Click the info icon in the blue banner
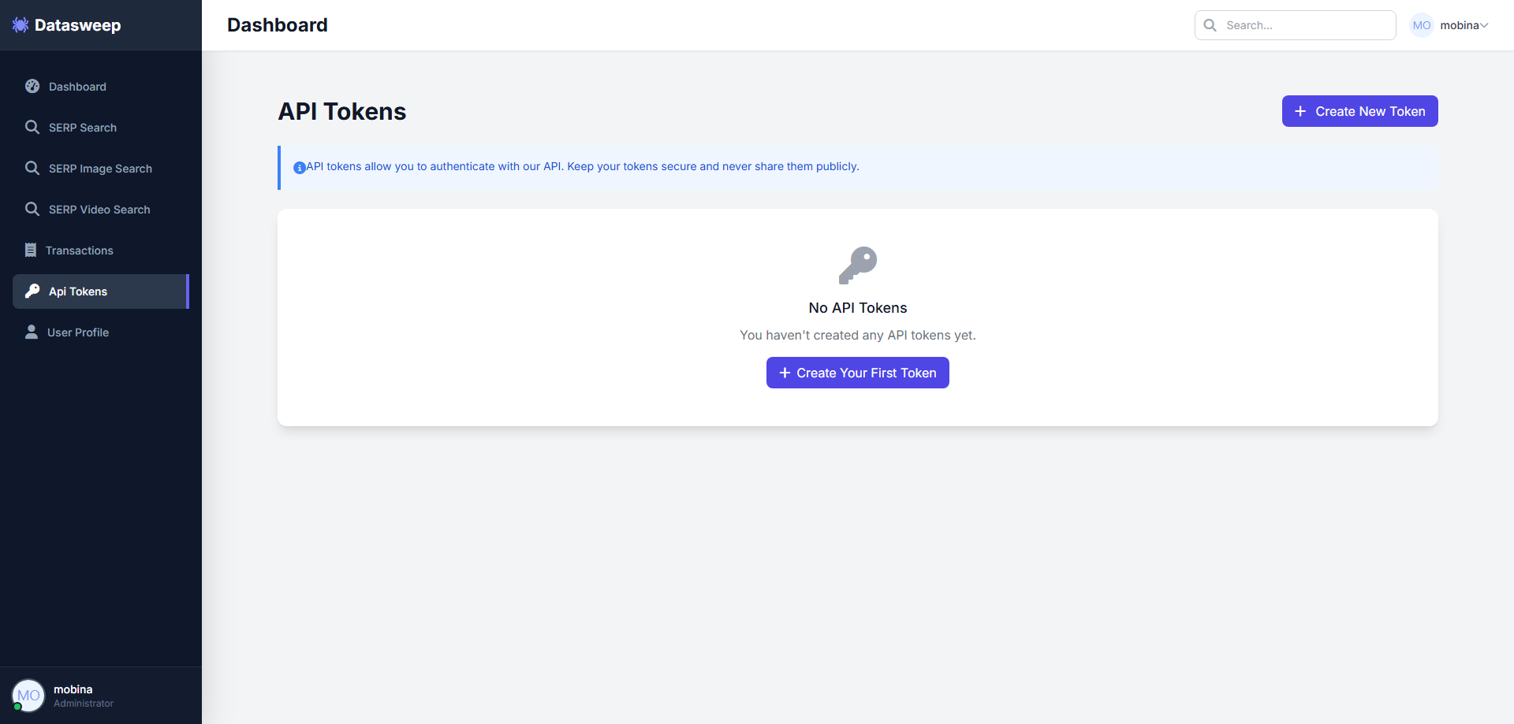1514x724 pixels. [x=299, y=168]
